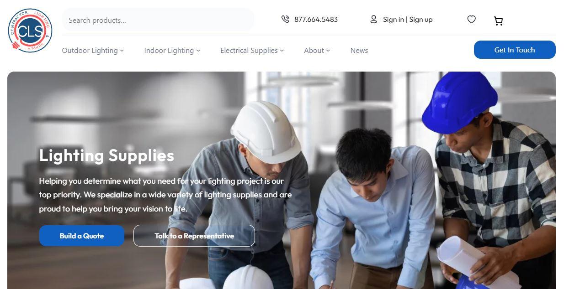Click the CLS Contractor Lighting Supply logo
Viewport: 564px width, 289px height.
pyautogui.click(x=30, y=31)
